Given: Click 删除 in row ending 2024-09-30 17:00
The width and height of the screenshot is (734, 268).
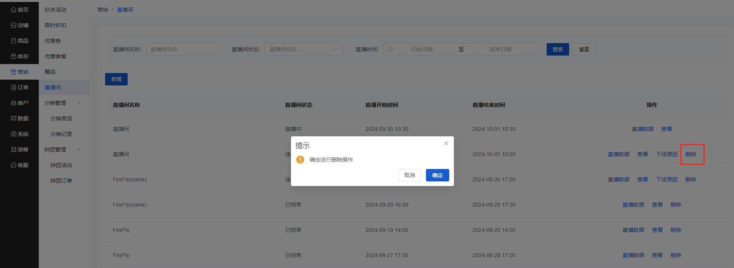Looking at the screenshot, I should pos(691,179).
